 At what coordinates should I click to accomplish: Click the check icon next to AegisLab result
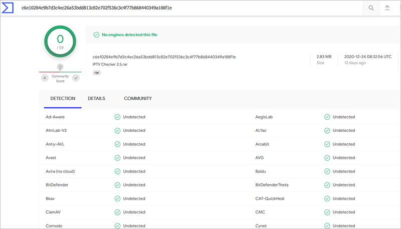coord(327,117)
